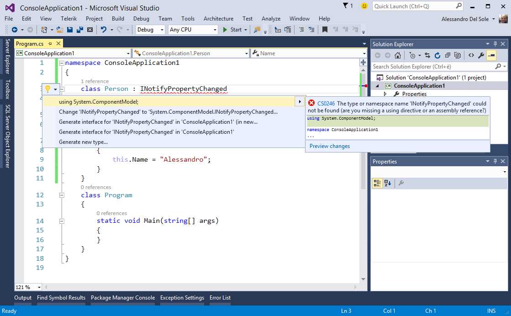This screenshot has width=511, height=316.
Task: Select the Alphabetical sort icon in Properties
Action: tap(386, 183)
